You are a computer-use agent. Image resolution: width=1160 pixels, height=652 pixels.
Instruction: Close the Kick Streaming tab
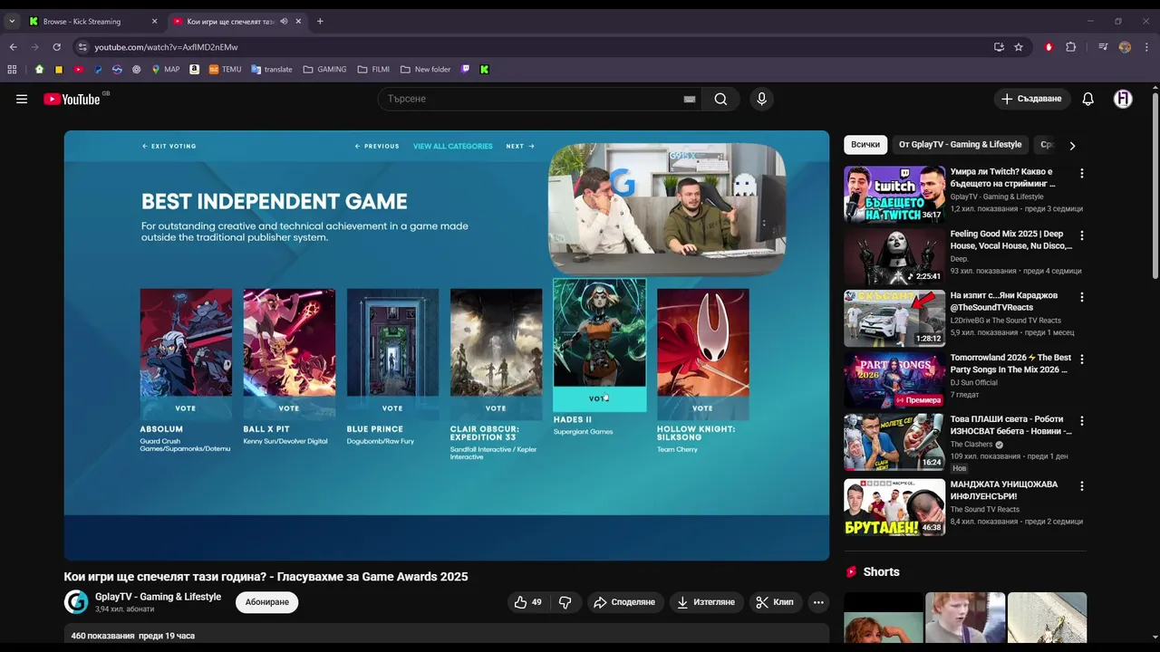[154, 21]
